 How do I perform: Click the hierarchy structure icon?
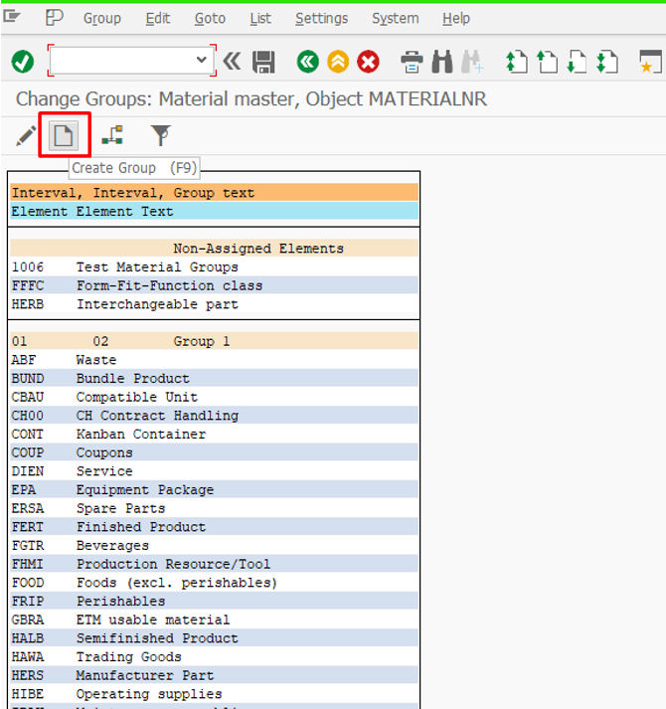pyautogui.click(x=112, y=135)
